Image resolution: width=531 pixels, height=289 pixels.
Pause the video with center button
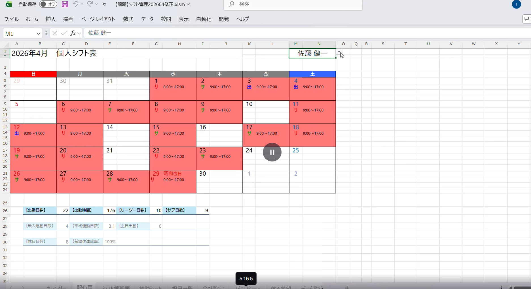pos(272,152)
